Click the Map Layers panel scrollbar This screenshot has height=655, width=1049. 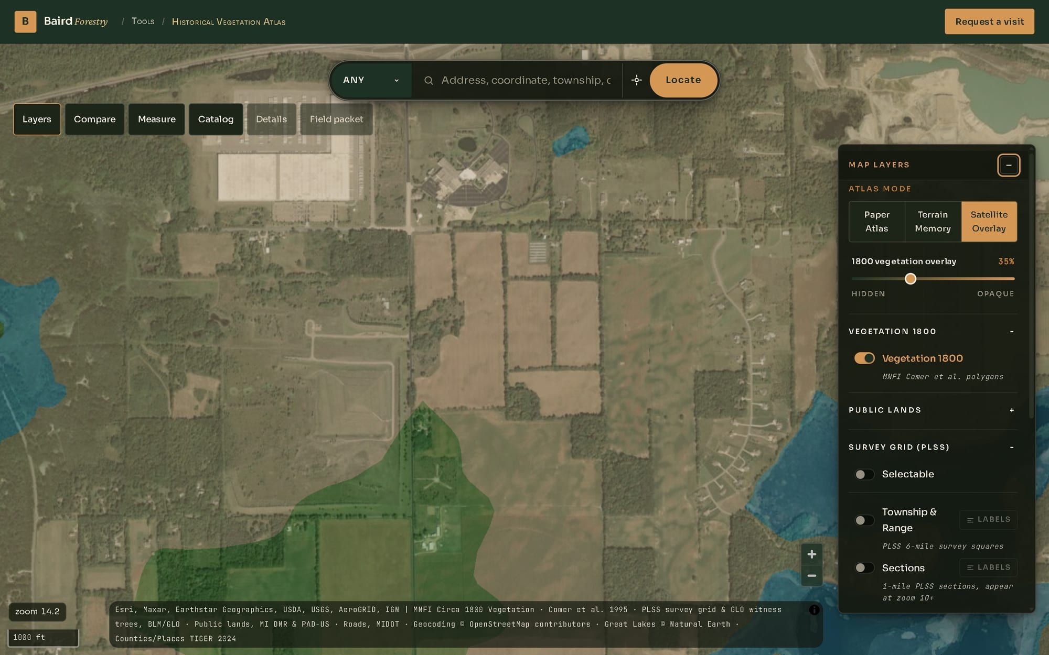pyautogui.click(x=1031, y=286)
